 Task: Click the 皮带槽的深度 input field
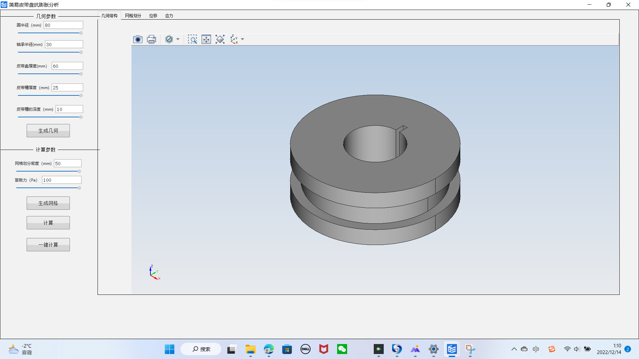click(69, 109)
